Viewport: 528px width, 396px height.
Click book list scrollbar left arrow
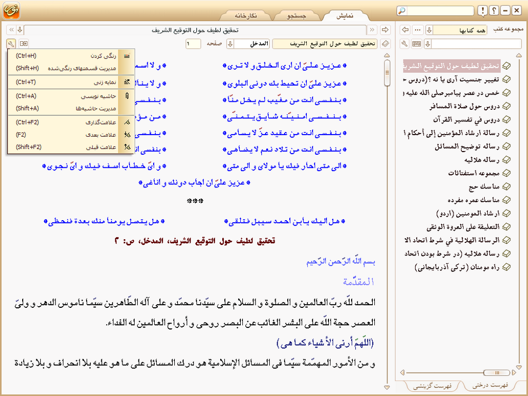(x=402, y=372)
